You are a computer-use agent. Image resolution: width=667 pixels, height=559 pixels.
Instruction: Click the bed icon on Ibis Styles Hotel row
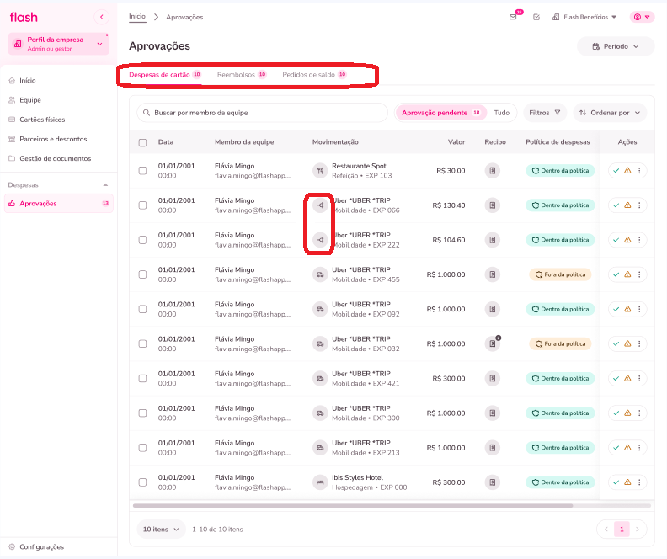click(320, 482)
